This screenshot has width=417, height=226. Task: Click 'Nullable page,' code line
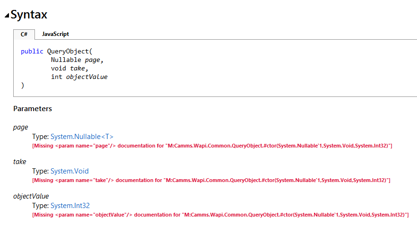click(77, 60)
